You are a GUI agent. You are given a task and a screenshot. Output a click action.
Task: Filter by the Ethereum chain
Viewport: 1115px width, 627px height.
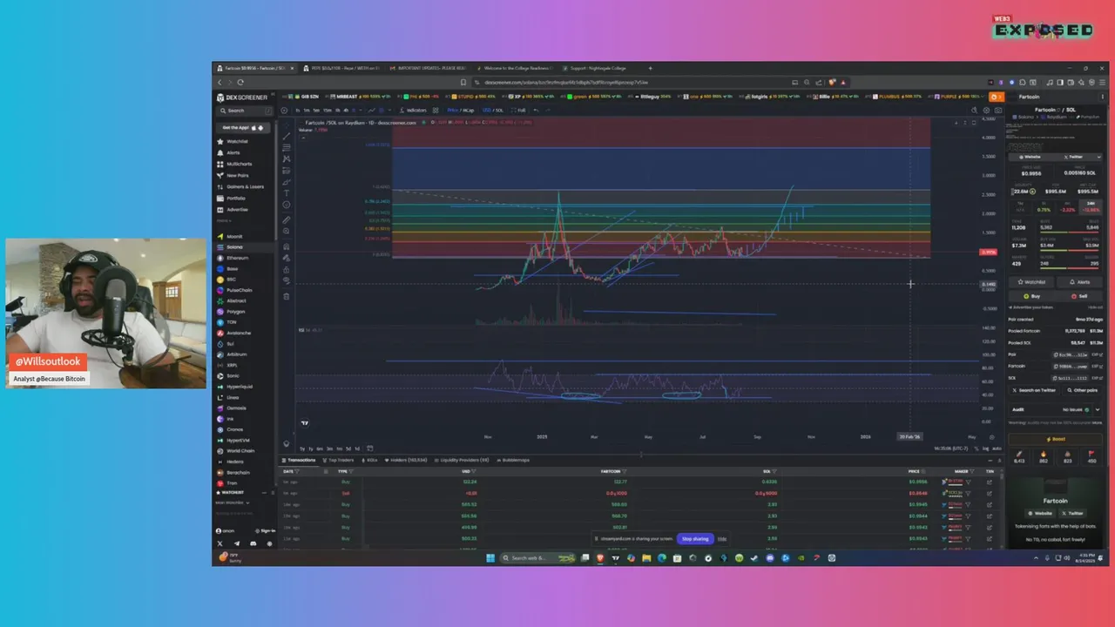pyautogui.click(x=237, y=258)
